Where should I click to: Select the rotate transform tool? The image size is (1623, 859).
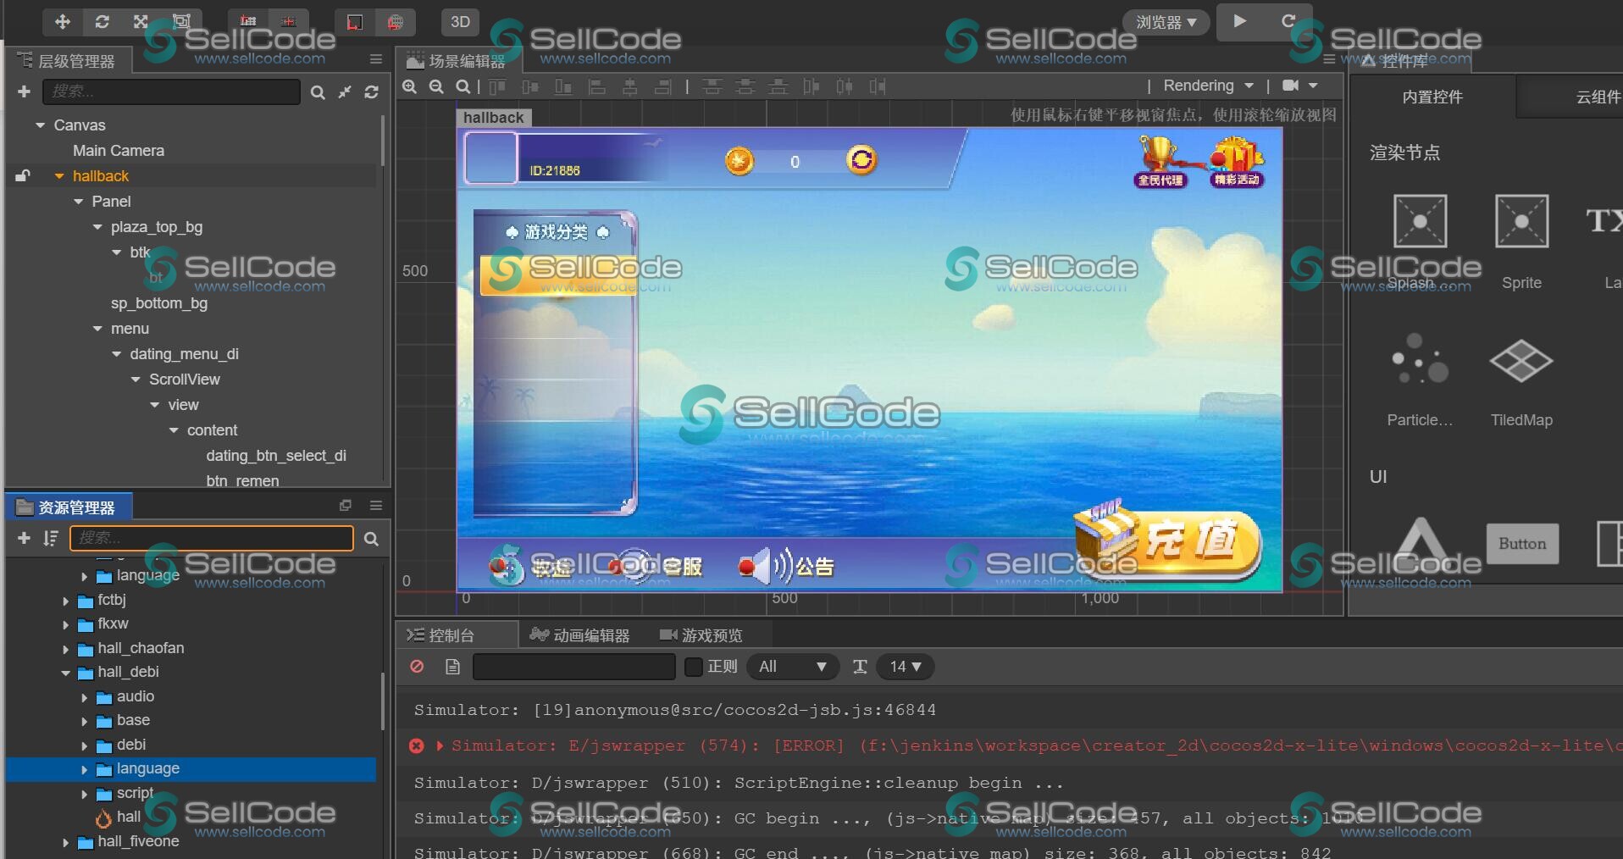tap(102, 22)
